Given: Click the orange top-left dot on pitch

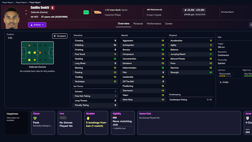Looking at the screenshot, I should pos(29,45).
